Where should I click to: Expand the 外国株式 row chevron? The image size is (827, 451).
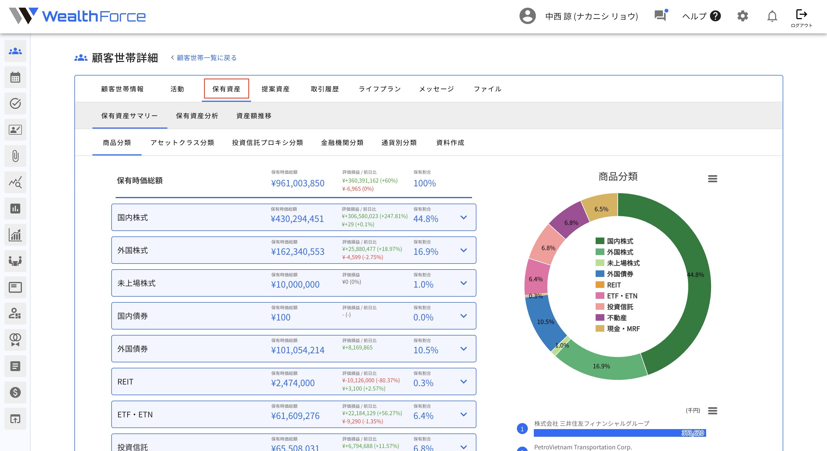click(463, 250)
